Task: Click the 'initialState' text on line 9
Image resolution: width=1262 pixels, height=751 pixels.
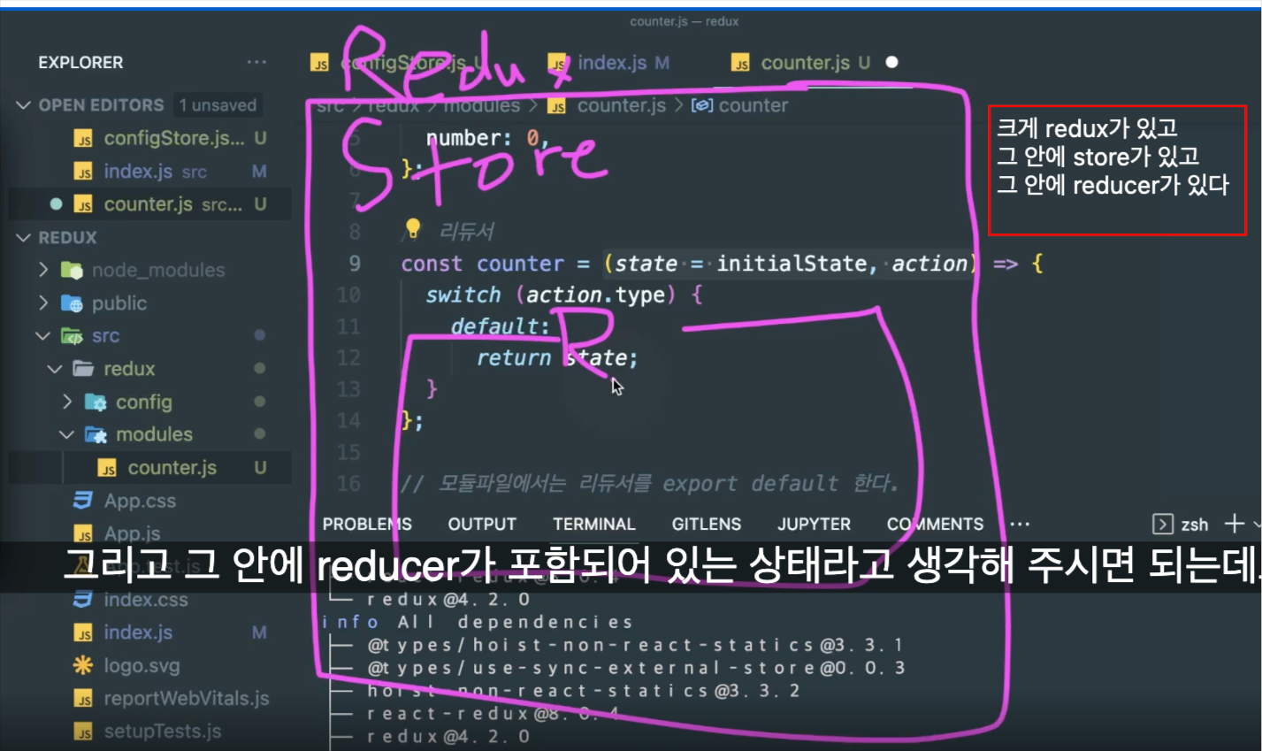Action: tap(792, 263)
